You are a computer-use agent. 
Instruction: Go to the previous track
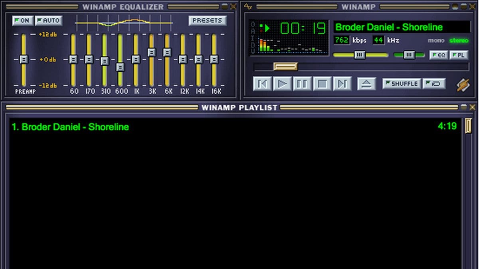[x=262, y=84]
